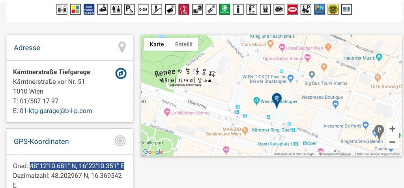Click the target icon in GPS-Koordinaten header
This screenshot has width=404, height=188.
[120, 141]
